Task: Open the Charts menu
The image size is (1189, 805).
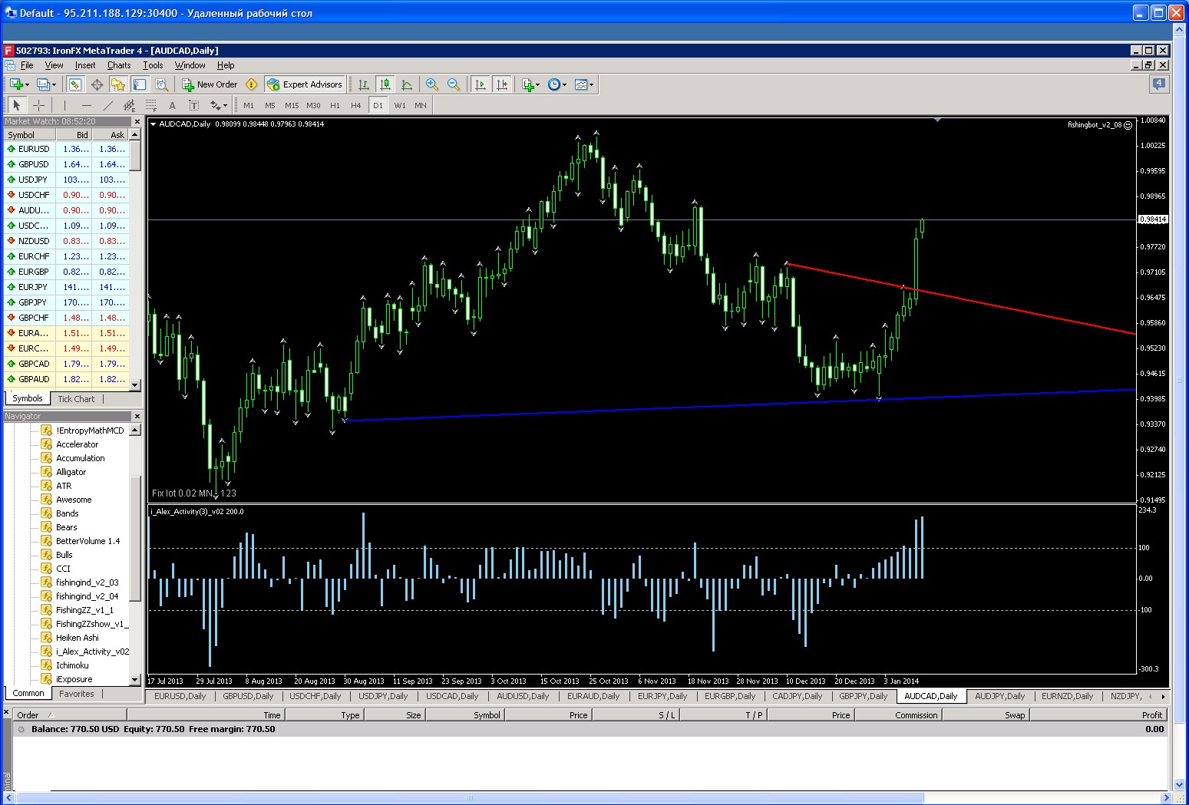Action: [119, 65]
